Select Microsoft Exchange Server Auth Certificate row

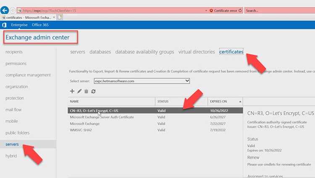(x=155, y=117)
